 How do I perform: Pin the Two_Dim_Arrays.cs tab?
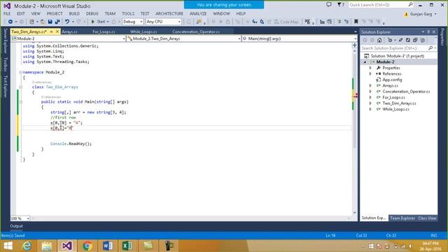point(52,31)
